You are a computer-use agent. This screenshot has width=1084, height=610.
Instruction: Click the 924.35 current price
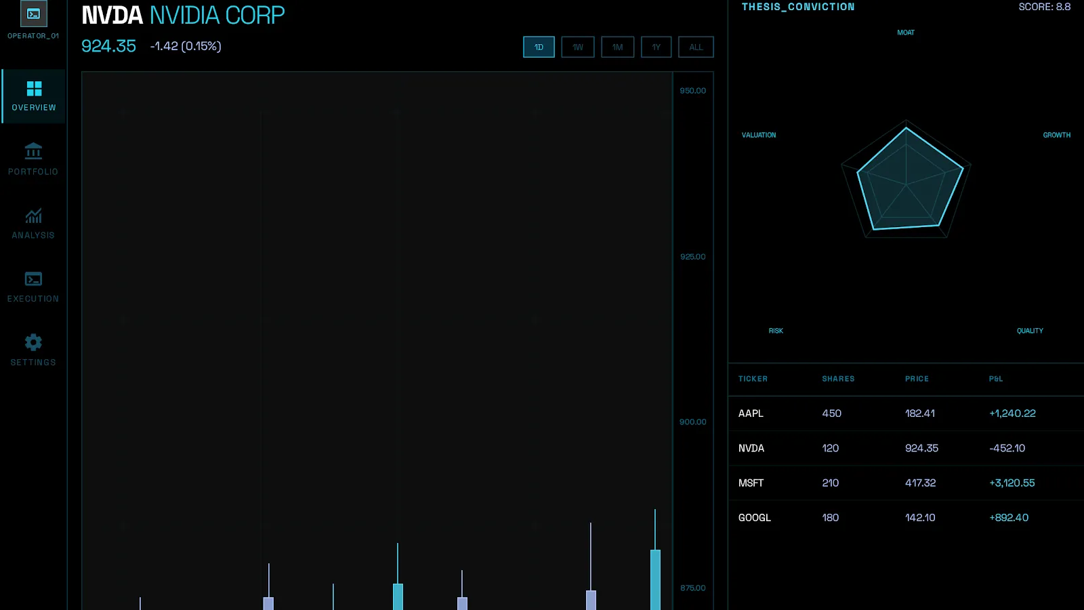coord(108,46)
